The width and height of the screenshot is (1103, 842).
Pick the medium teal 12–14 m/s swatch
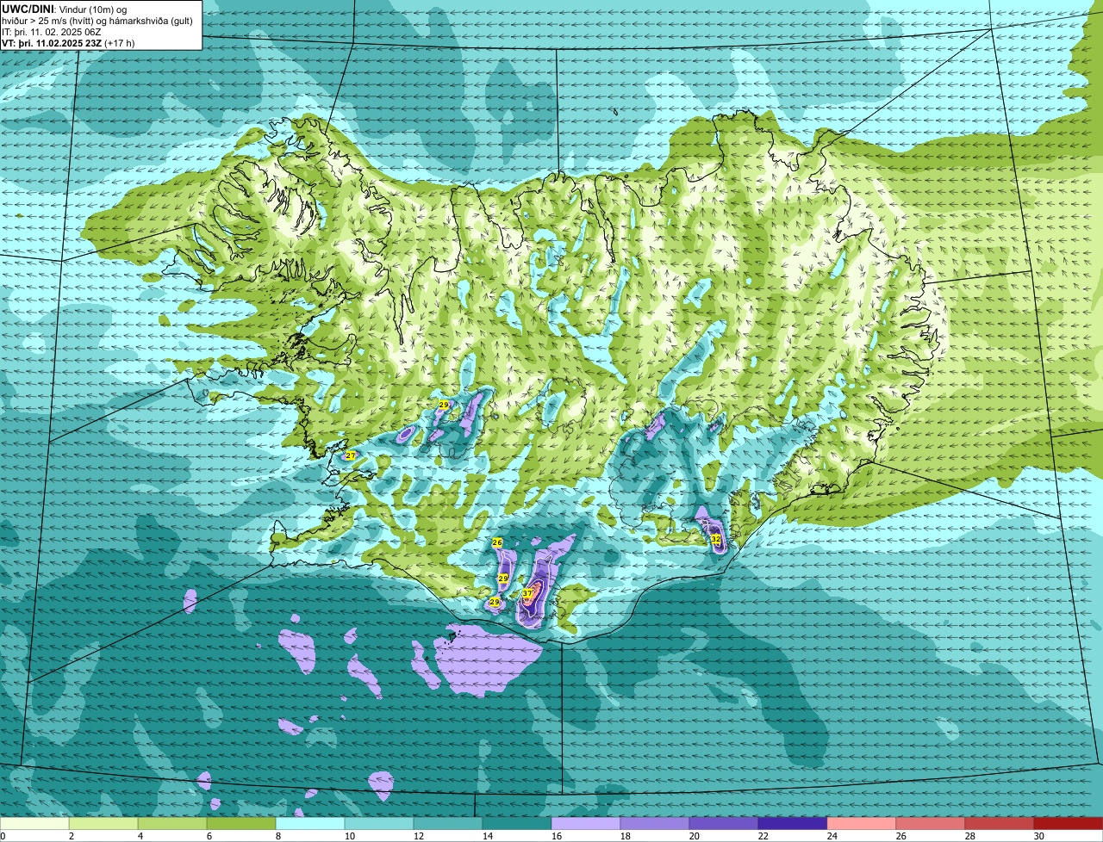coord(448,824)
